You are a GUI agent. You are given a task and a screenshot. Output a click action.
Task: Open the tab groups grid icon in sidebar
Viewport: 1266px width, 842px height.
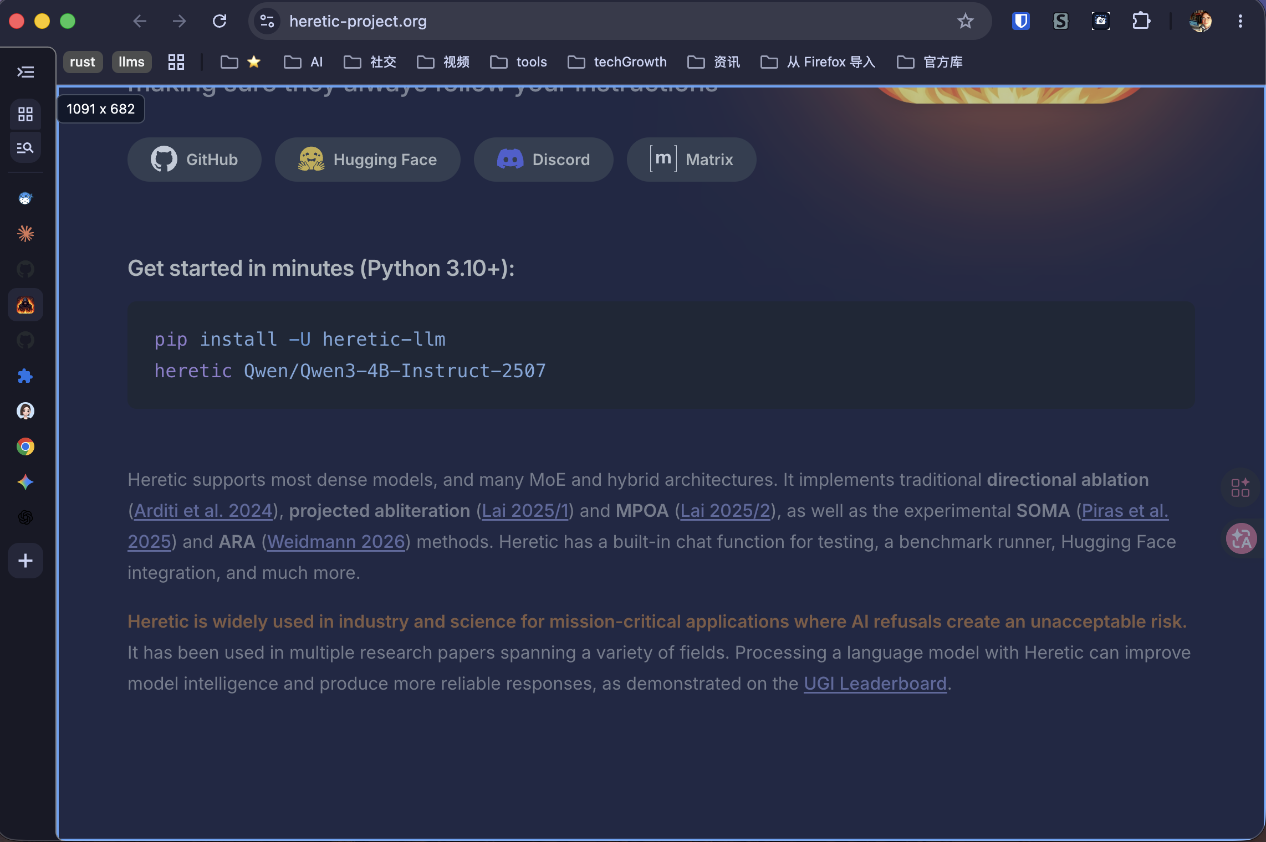pyautogui.click(x=25, y=114)
